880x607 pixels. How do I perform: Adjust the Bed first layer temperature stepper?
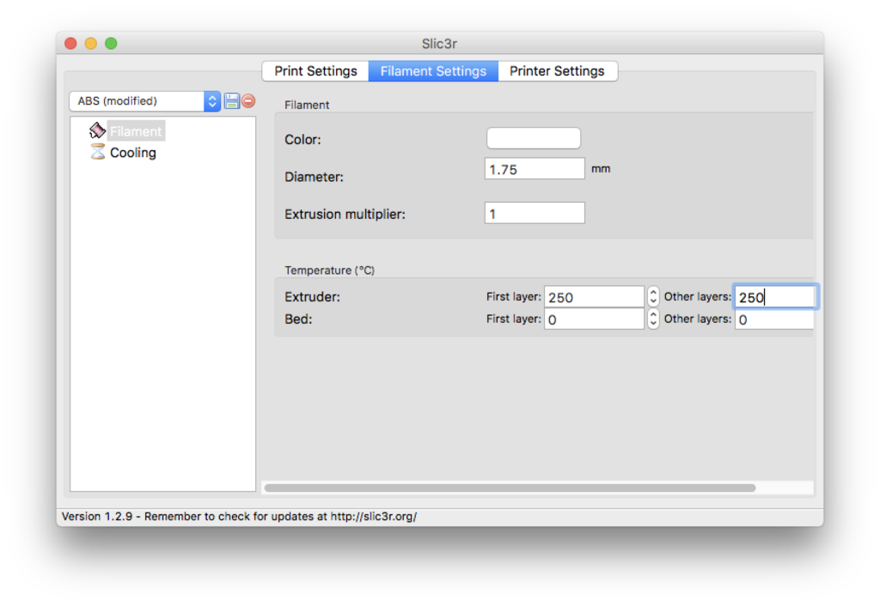pyautogui.click(x=653, y=319)
